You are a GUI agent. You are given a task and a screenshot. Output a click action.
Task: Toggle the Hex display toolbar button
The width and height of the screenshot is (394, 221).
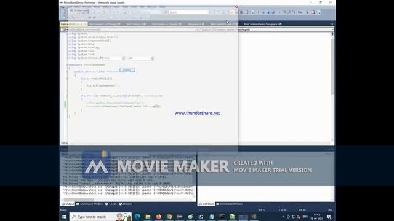tap(300, 12)
